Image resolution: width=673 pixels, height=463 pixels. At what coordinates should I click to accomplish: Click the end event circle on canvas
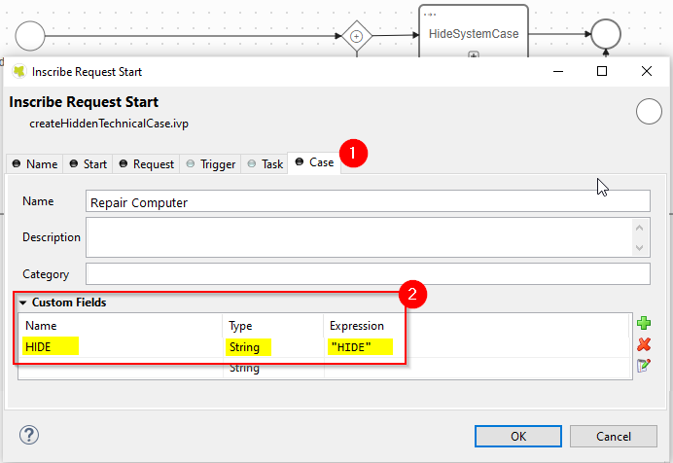tap(606, 35)
